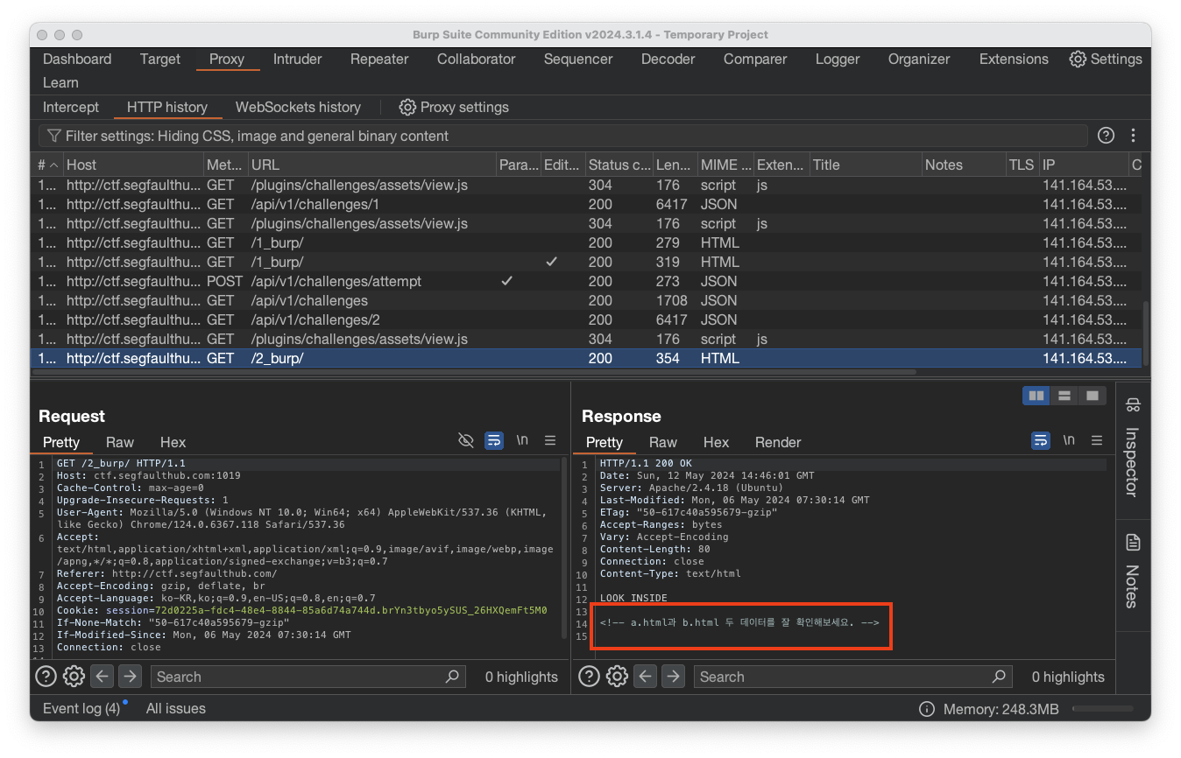The image size is (1181, 758).
Task: Sort by the Host column header
Action: [x=132, y=165]
